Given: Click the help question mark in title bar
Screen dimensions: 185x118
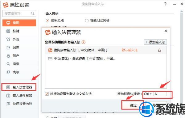Looking at the screenshot, I should coord(165,4).
